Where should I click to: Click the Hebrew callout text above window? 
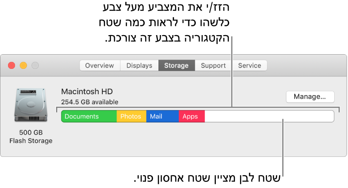[x=164, y=22]
